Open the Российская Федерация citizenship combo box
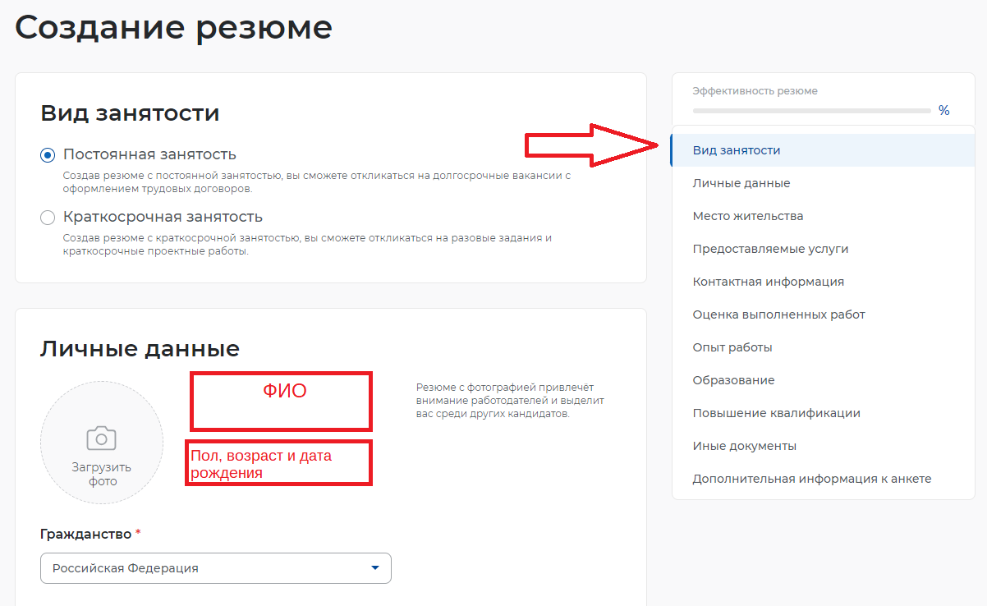This screenshot has height=606, width=987. tap(216, 568)
